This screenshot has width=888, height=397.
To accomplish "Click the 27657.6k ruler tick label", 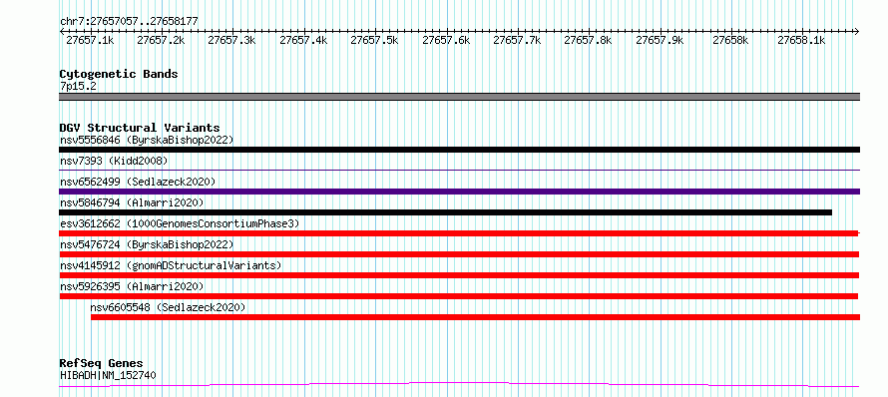I will pyautogui.click(x=446, y=41).
